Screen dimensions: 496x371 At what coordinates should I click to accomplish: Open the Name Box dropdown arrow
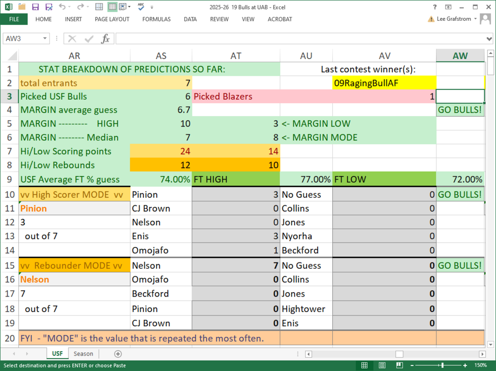tap(45, 39)
